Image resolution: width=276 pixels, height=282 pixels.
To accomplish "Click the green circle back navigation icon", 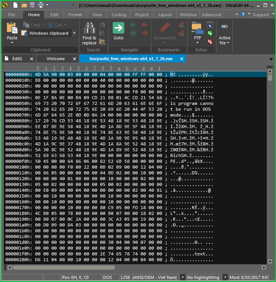I will point(133,25).
